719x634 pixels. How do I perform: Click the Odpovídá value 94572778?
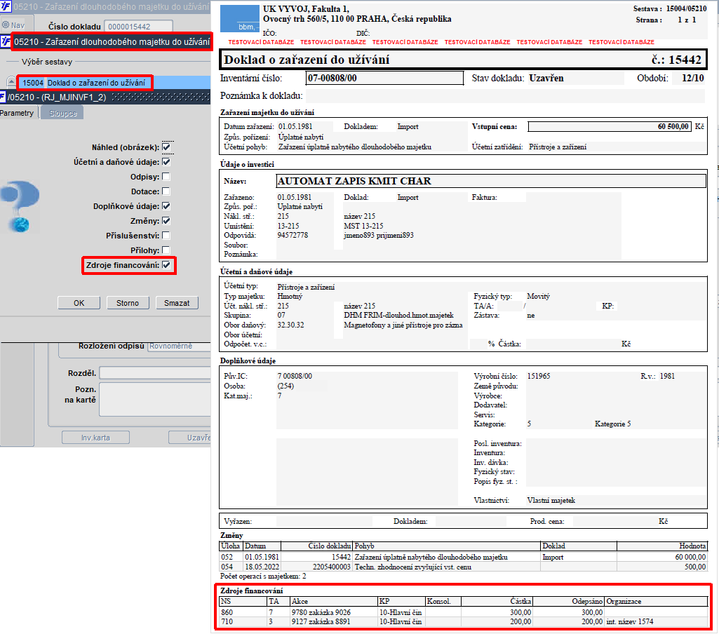pos(293,235)
